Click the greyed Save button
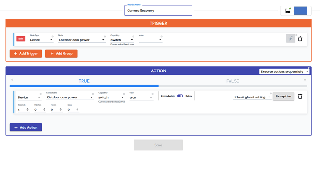Image resolution: width=320 pixels, height=175 pixels. point(158,145)
